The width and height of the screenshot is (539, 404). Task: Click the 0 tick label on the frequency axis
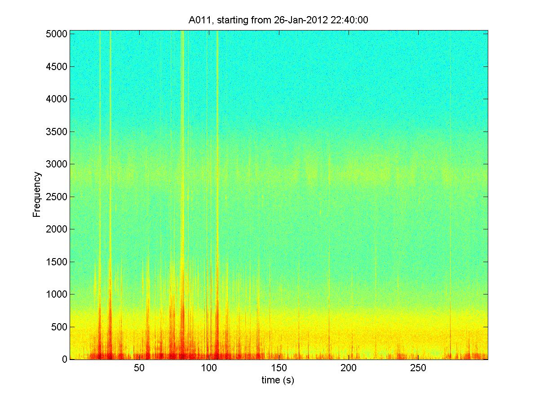click(65, 359)
